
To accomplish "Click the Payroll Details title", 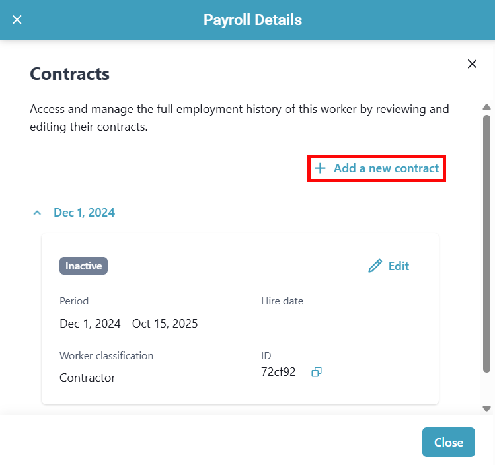I will point(252,20).
